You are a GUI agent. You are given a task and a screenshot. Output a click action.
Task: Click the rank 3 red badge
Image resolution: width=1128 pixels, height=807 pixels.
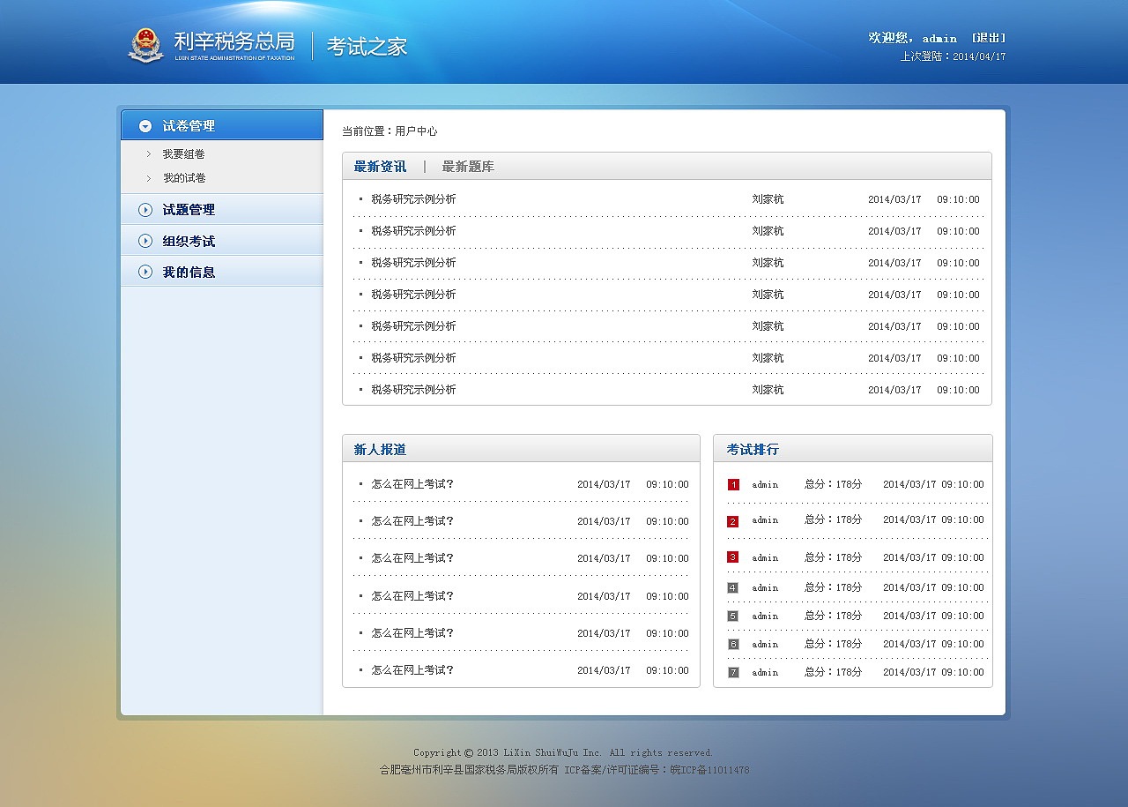(733, 557)
